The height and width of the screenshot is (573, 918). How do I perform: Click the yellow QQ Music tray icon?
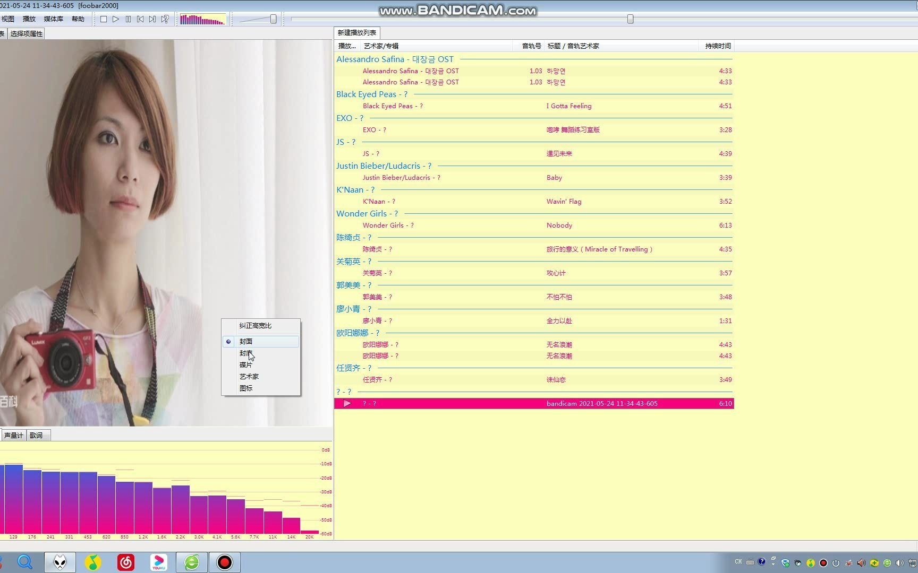pos(810,563)
